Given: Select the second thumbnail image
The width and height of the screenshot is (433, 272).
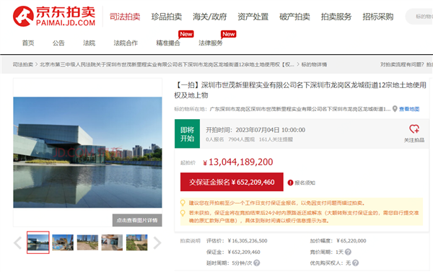Looking at the screenshot, I should point(63,242).
